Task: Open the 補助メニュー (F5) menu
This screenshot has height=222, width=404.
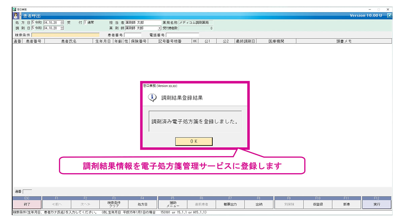Action: 172,205
